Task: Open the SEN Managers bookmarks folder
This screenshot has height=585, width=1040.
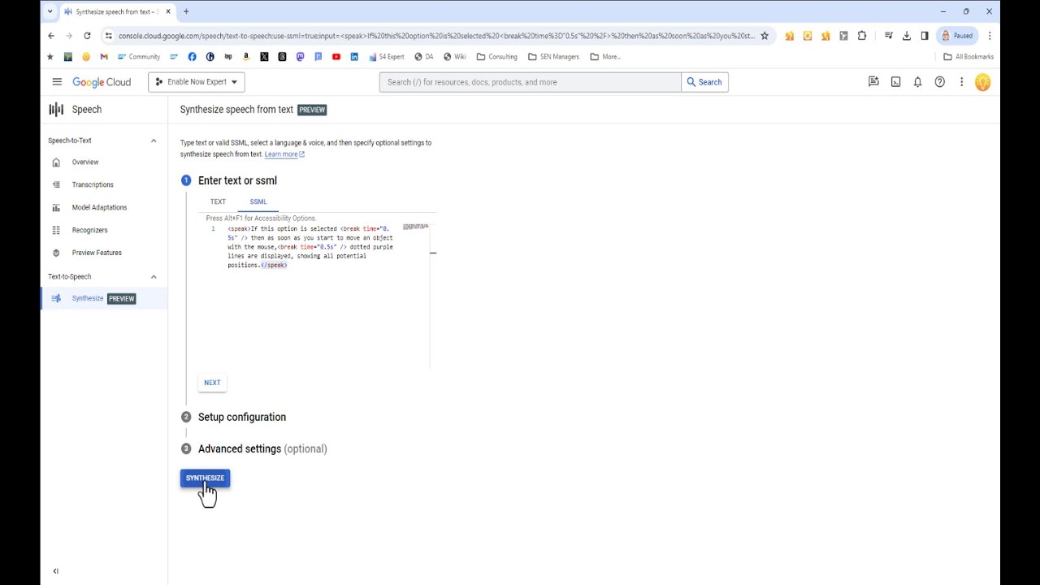Action: click(x=553, y=57)
